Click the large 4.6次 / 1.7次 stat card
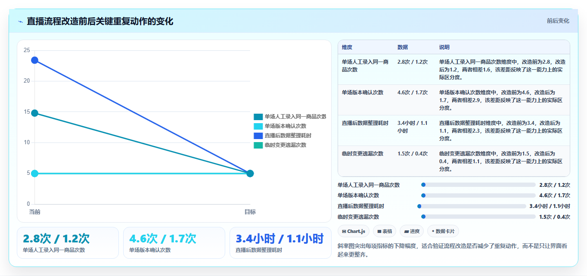This screenshot has height=276, width=587. (x=174, y=243)
